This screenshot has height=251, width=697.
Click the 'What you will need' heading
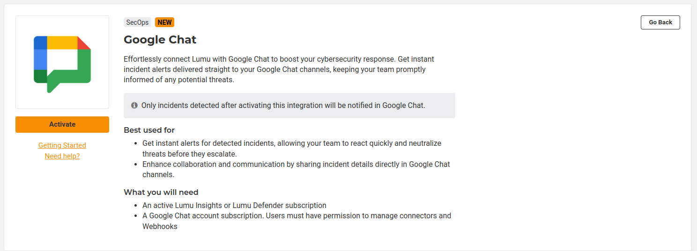(x=161, y=192)
